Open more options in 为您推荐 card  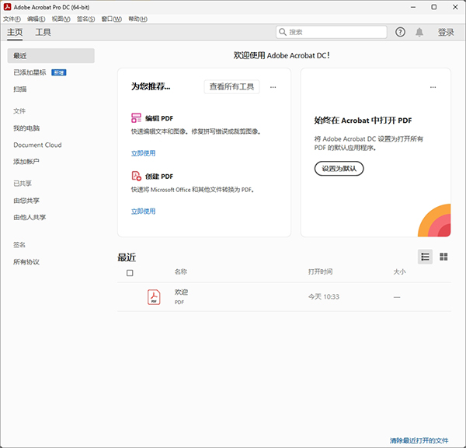click(273, 87)
